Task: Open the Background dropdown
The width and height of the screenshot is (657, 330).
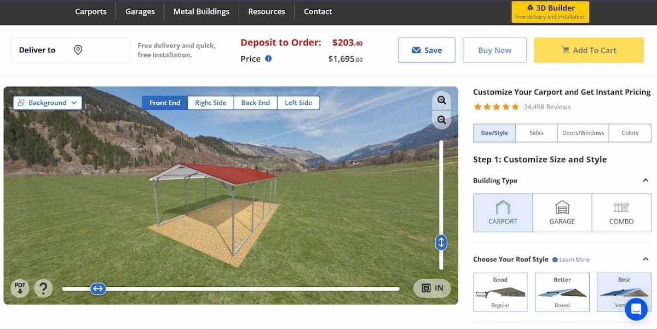Action: 48,103
